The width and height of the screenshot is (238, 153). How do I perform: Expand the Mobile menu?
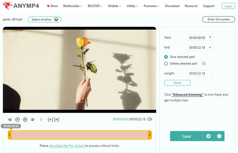coord(115,6)
